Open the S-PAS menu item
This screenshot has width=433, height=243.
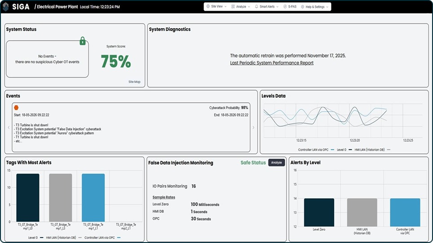[290, 7]
